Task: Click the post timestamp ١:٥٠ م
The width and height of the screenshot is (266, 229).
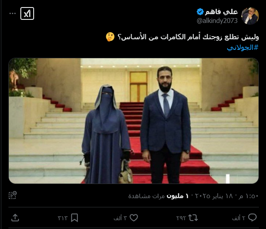Action: point(250,196)
